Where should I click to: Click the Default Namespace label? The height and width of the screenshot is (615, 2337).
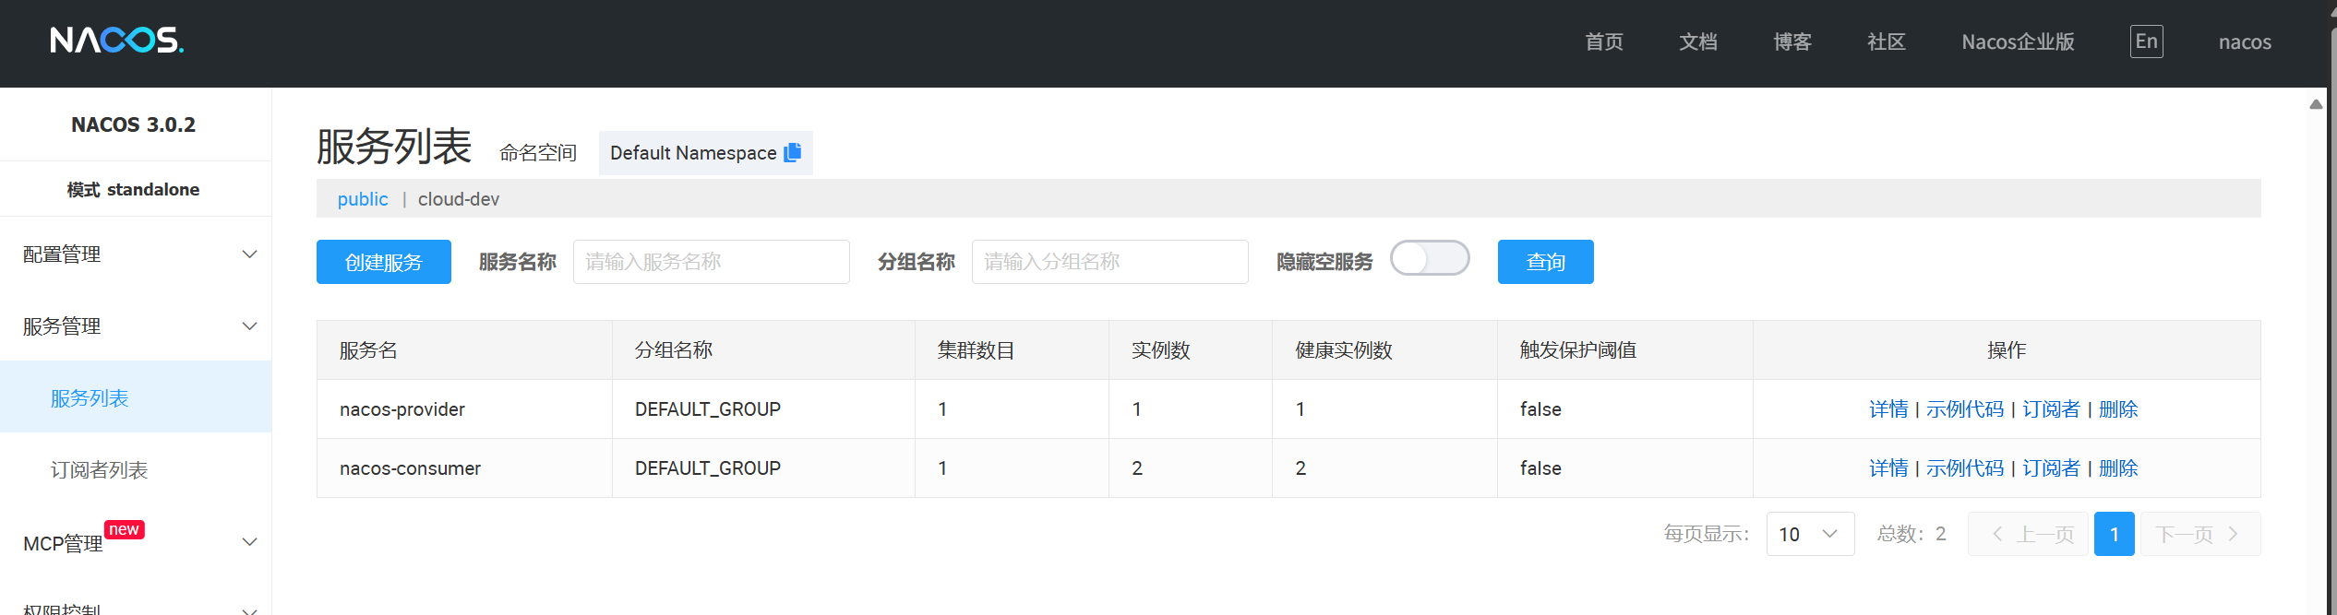(693, 153)
